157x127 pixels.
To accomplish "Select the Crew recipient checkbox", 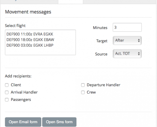I will (83, 92).
